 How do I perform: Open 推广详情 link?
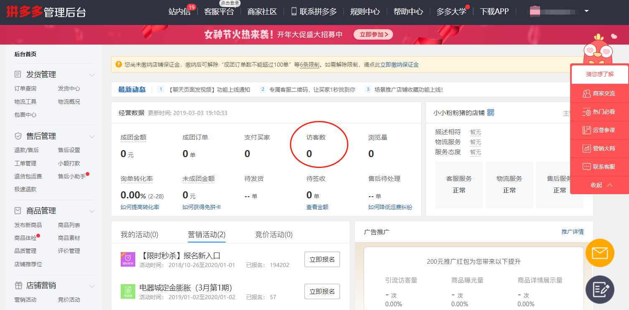click(x=573, y=232)
